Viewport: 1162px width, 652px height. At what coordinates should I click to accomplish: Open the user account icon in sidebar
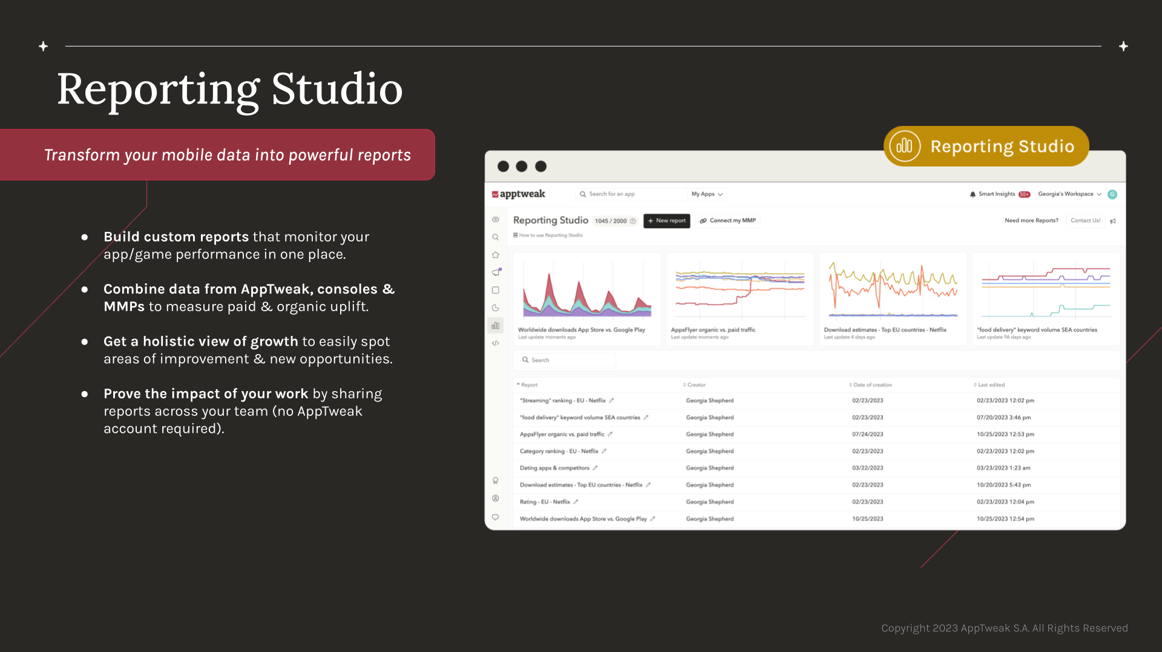(496, 499)
